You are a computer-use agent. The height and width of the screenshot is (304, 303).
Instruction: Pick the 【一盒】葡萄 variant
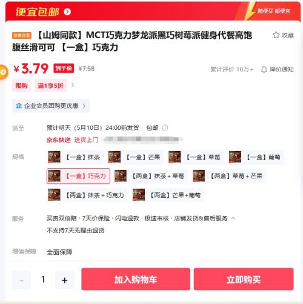[256, 157]
